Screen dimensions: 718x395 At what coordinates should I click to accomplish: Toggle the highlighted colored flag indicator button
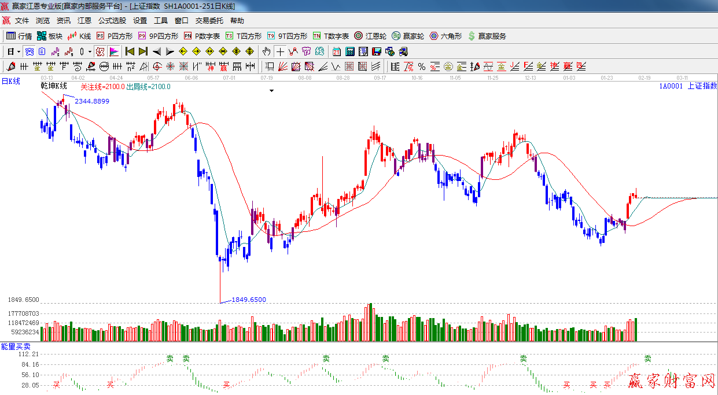[x=114, y=51]
